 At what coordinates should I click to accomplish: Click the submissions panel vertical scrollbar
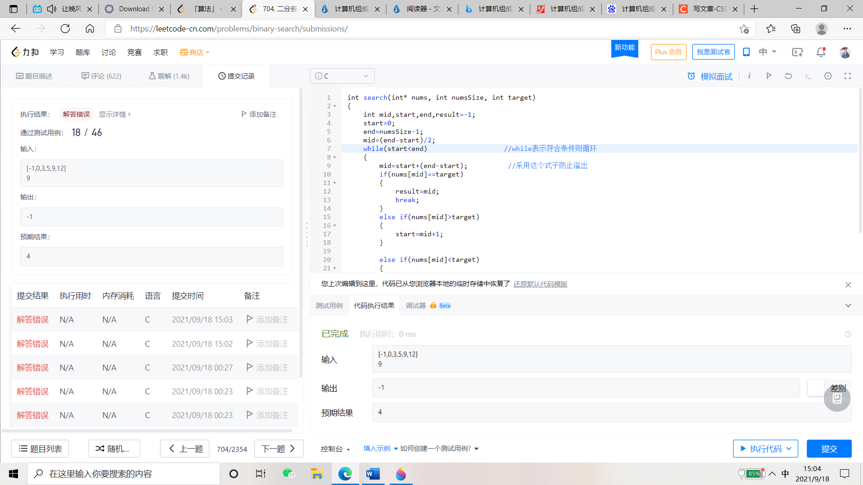coord(301,234)
